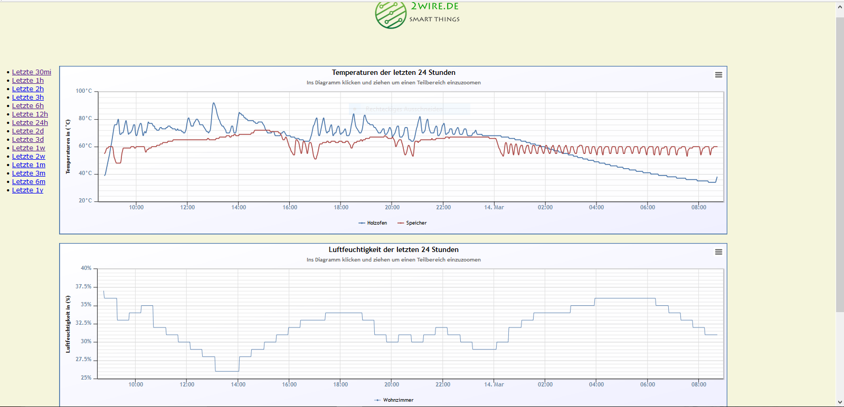Toggle the Holzofen legend series
844x407 pixels.
(x=373, y=223)
